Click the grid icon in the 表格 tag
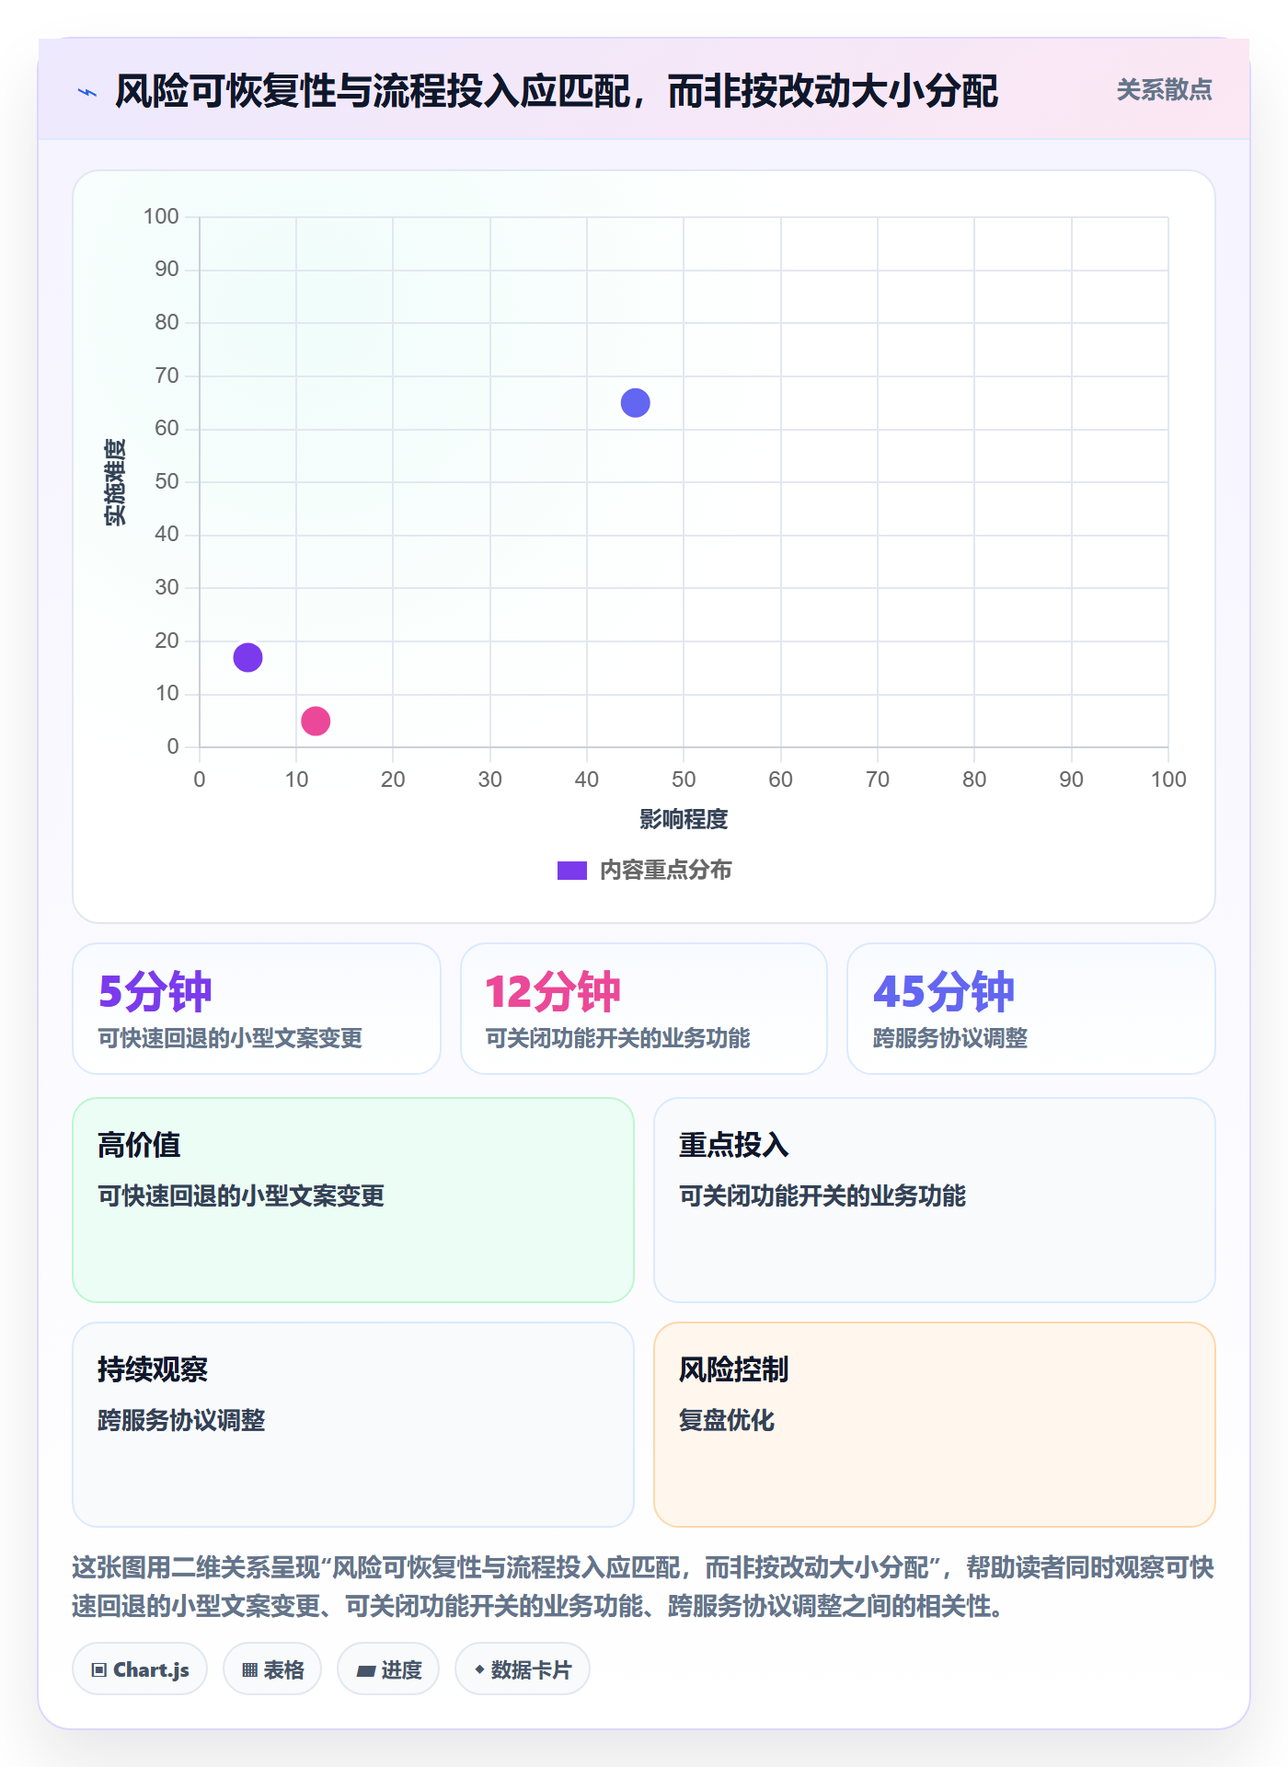The image size is (1288, 1767). click(x=249, y=1670)
